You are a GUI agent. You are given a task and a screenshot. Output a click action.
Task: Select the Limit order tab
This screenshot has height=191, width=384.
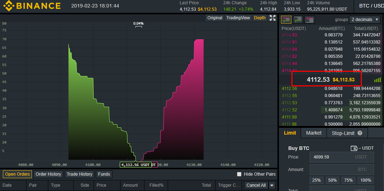[x=290, y=133]
